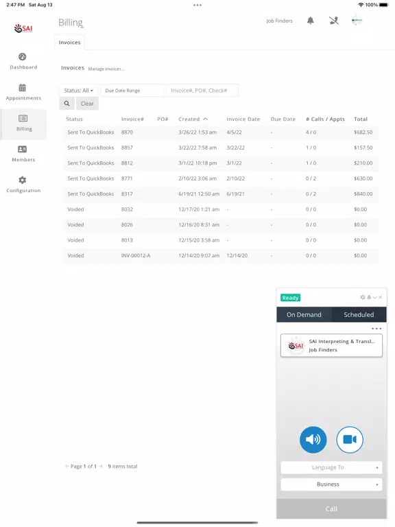Switch to the Invoices tab
The width and height of the screenshot is (395, 527).
point(69,43)
